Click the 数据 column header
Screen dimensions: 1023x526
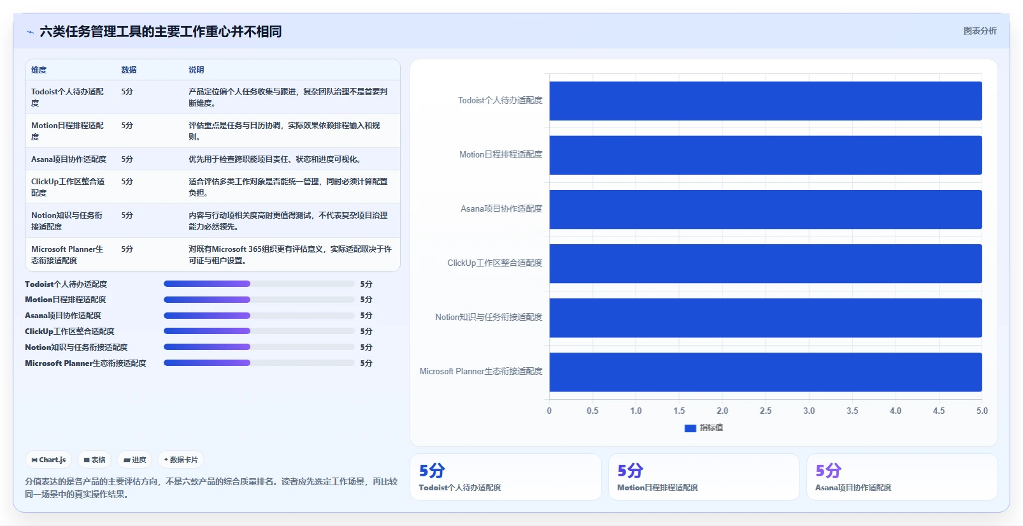[129, 70]
